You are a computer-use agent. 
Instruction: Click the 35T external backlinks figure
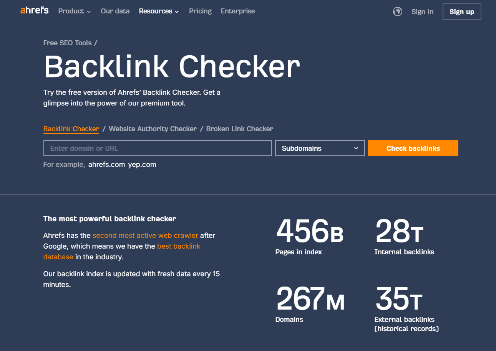tap(398, 299)
